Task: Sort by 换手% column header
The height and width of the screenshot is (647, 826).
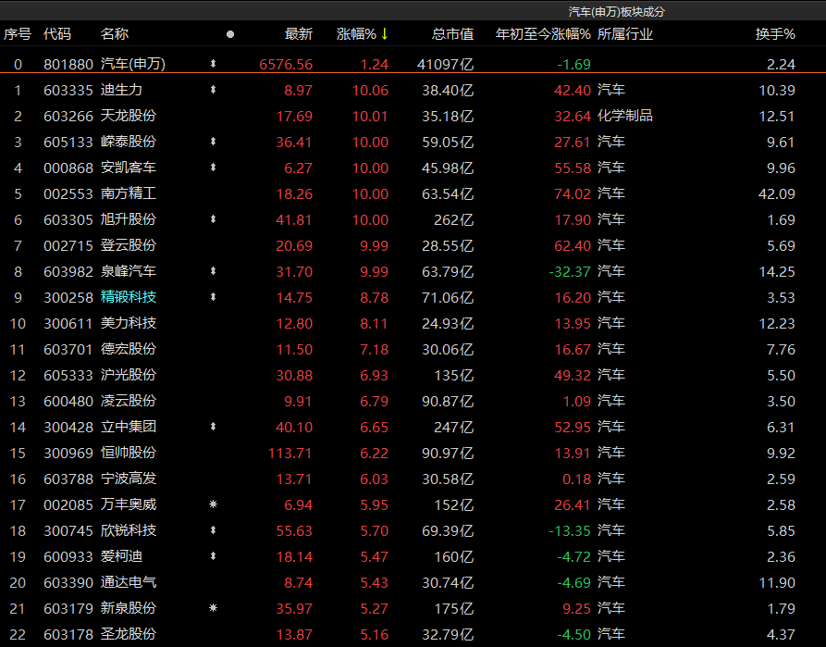Action: (x=775, y=34)
